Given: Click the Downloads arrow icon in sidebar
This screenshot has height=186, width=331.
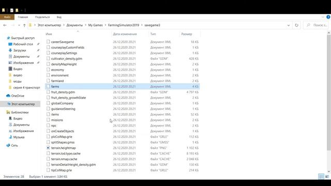Looking at the screenshot, I should coord(10,50).
